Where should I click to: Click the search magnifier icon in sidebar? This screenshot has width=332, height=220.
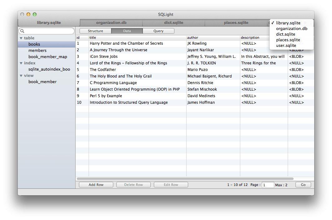tap(22, 31)
